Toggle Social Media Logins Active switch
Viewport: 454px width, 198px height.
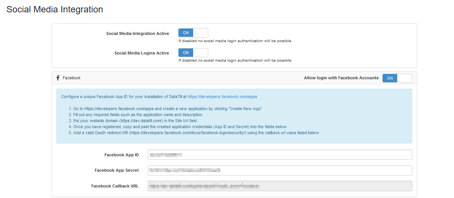193,53
